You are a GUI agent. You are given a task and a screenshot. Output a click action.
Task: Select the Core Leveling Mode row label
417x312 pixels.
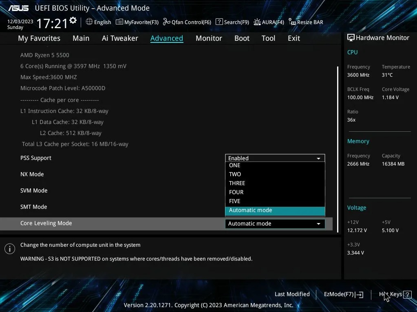[46, 223]
